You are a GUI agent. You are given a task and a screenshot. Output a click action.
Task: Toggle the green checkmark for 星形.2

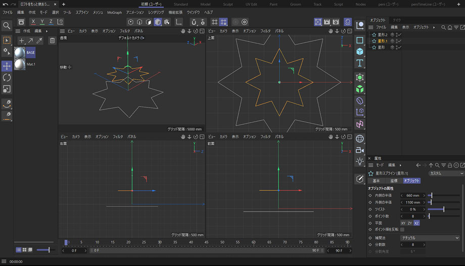(399, 35)
